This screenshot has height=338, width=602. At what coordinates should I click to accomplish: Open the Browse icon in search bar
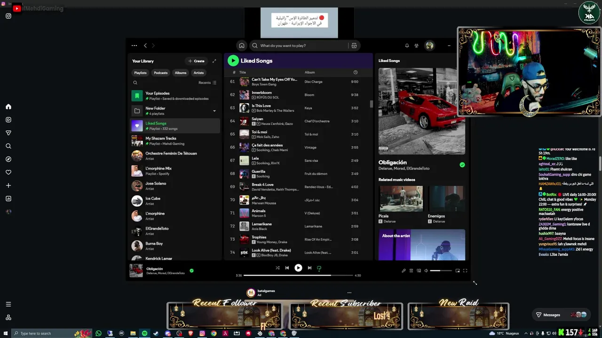coord(354,46)
